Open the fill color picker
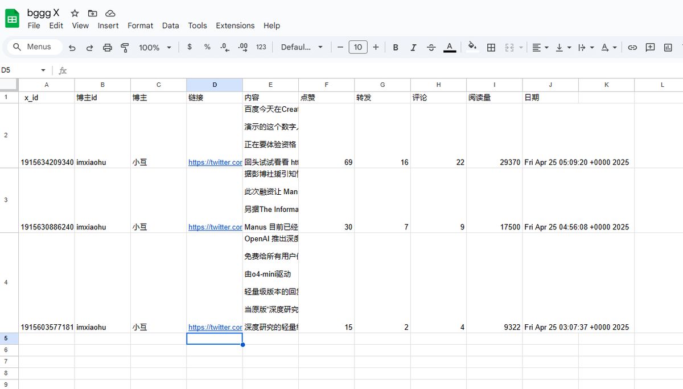The image size is (683, 389). tap(472, 47)
